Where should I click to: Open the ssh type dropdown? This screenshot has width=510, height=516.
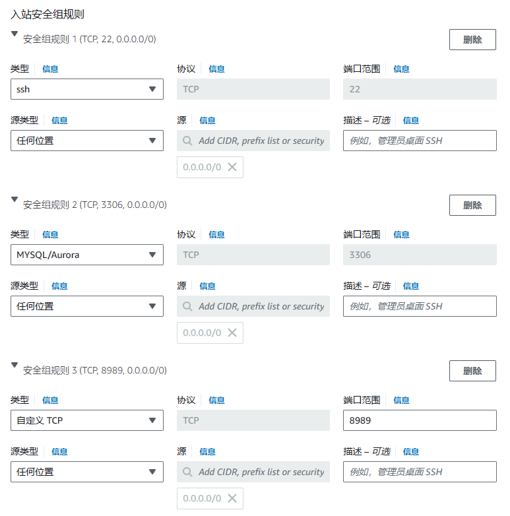[x=87, y=89]
